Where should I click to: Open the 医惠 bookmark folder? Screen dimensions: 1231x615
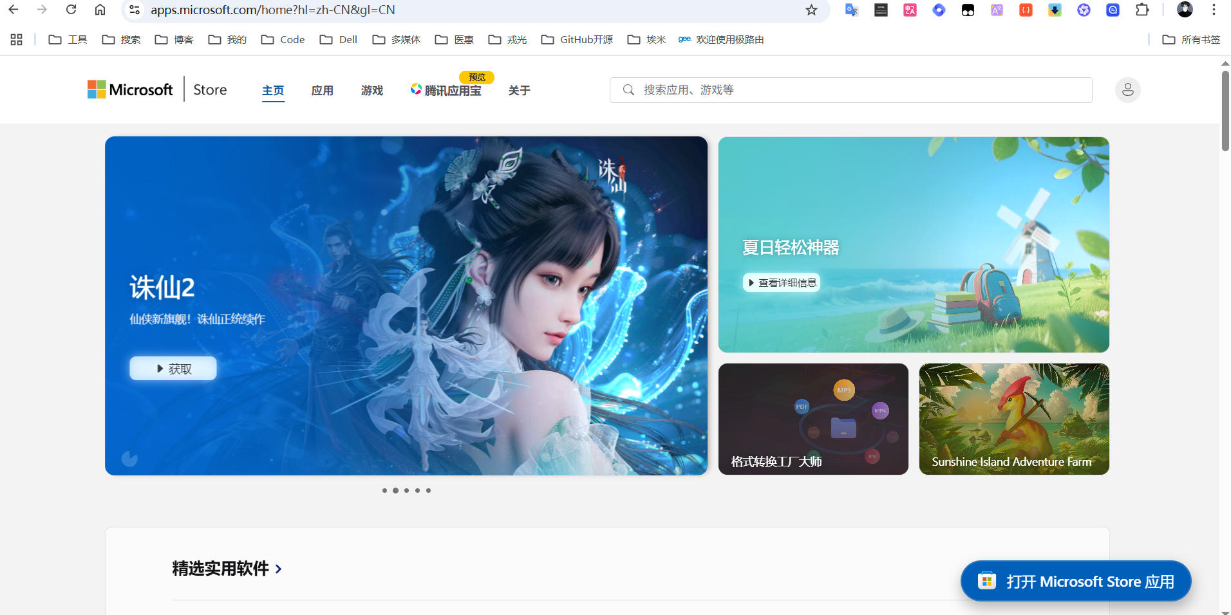pos(455,39)
